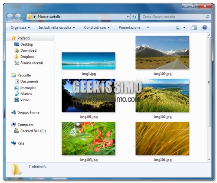Click the Dropbox folder icon
Screen dimensions: 217x183
tap(16, 57)
